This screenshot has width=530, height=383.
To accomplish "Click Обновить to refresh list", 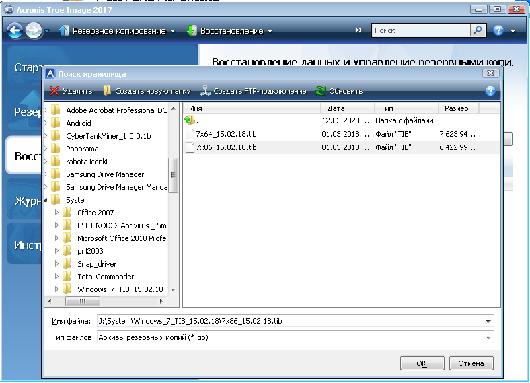I will point(339,91).
